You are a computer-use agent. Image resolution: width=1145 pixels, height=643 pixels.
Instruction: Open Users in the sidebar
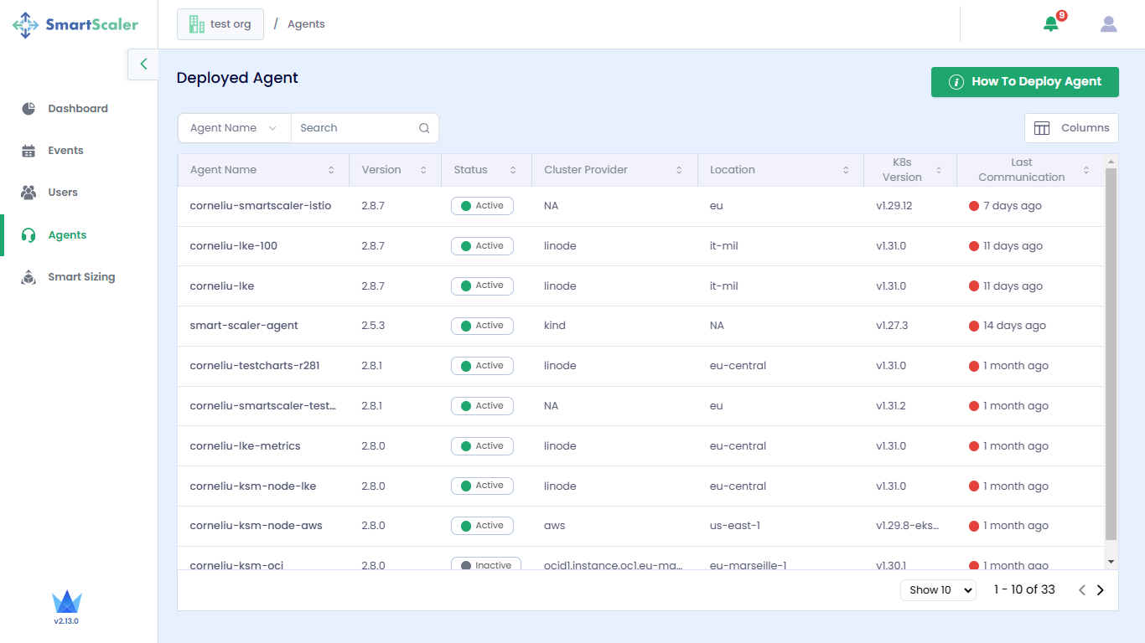(x=63, y=193)
